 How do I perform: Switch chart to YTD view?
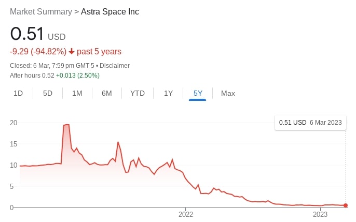138,93
